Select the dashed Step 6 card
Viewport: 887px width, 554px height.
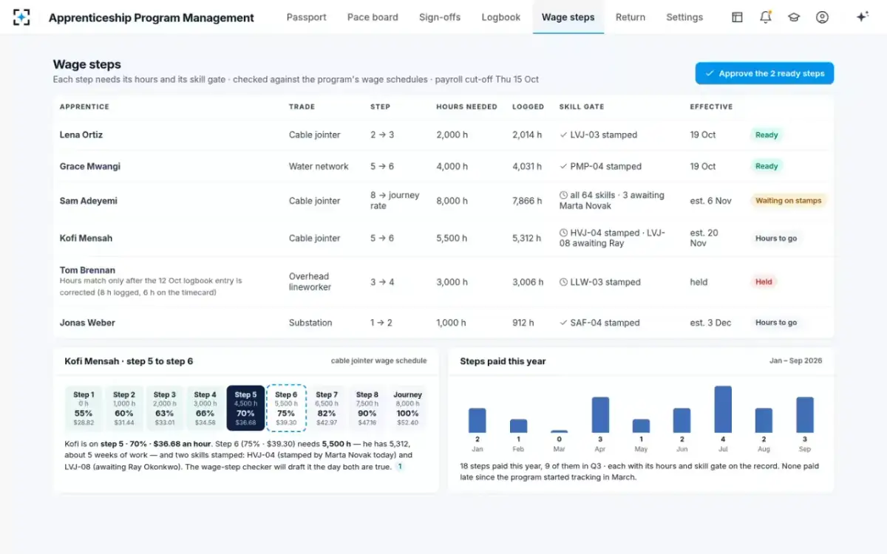coord(286,408)
